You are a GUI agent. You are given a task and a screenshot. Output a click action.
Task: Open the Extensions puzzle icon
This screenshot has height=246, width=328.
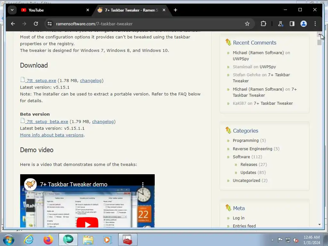tap(263, 24)
